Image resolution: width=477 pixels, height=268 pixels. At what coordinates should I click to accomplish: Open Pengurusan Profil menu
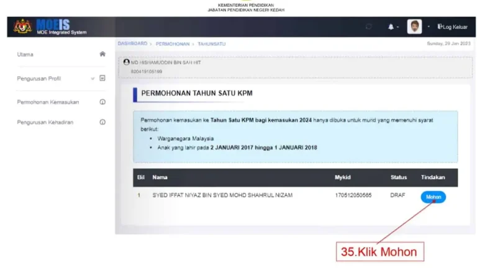[39, 78]
